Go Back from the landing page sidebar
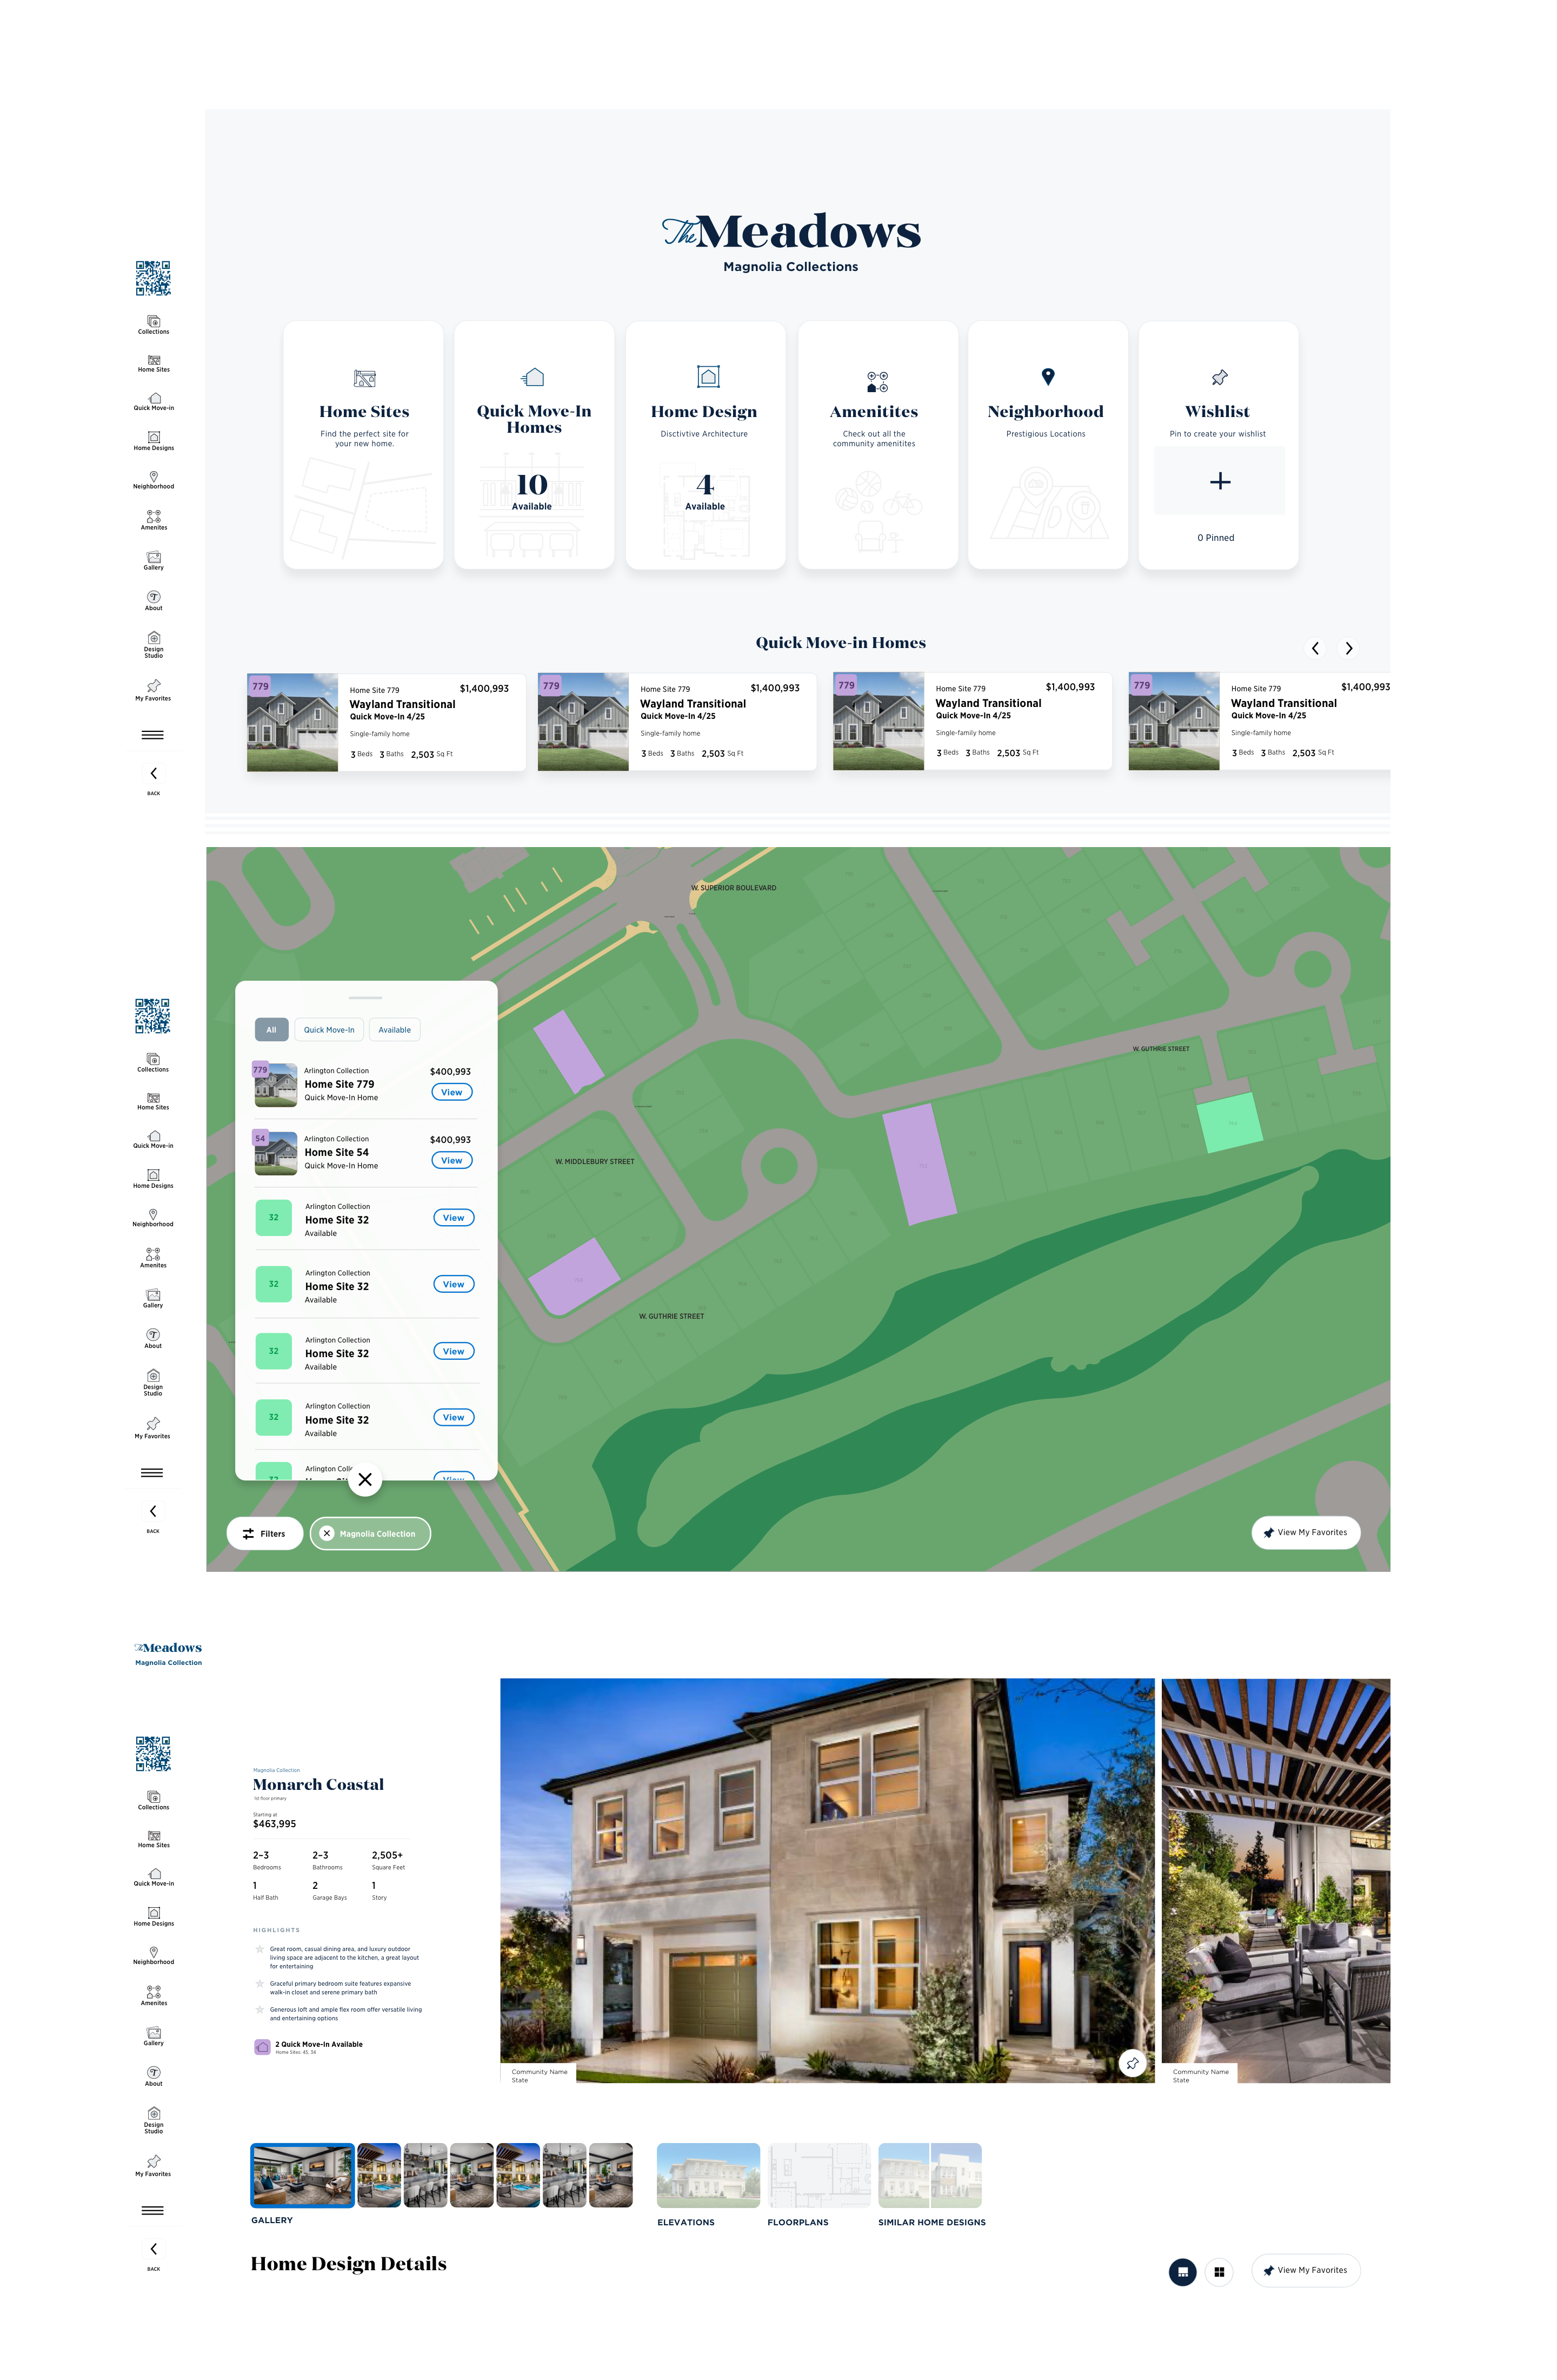 153,780
